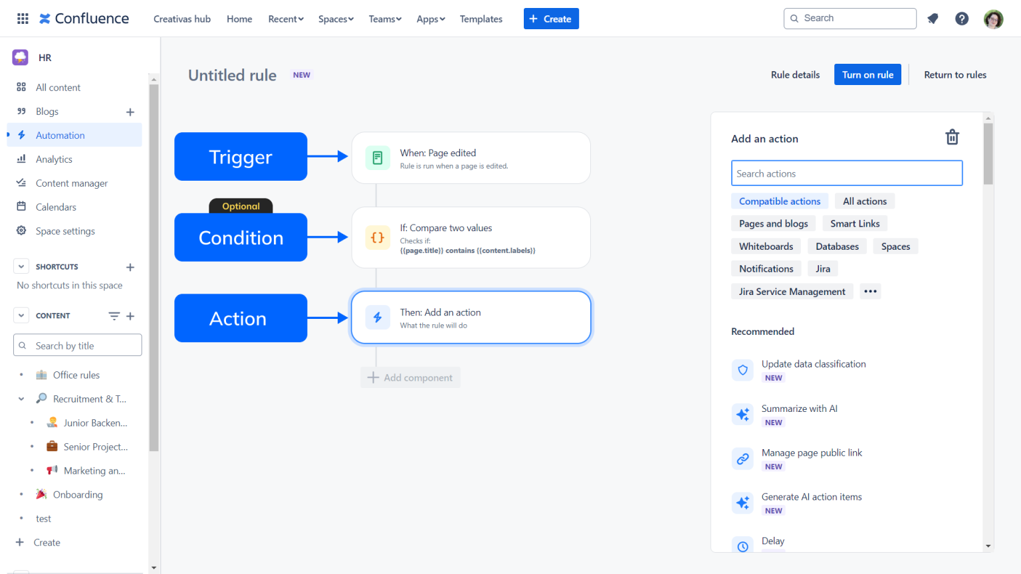Click the Turn on rule button
The image size is (1021, 574).
pos(867,74)
